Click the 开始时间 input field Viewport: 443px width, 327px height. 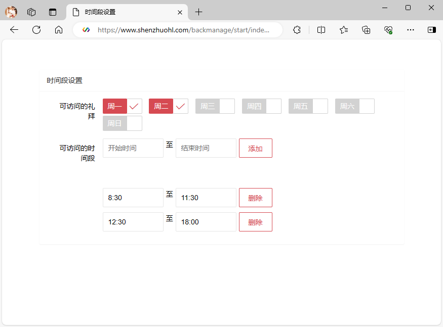[133, 148]
